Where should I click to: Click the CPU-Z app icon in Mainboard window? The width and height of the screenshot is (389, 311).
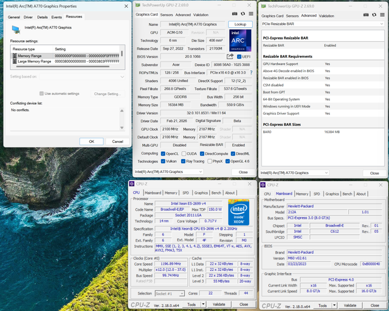tap(263, 185)
